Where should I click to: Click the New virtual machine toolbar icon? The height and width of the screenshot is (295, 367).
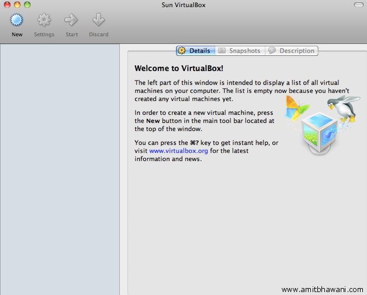[16, 20]
